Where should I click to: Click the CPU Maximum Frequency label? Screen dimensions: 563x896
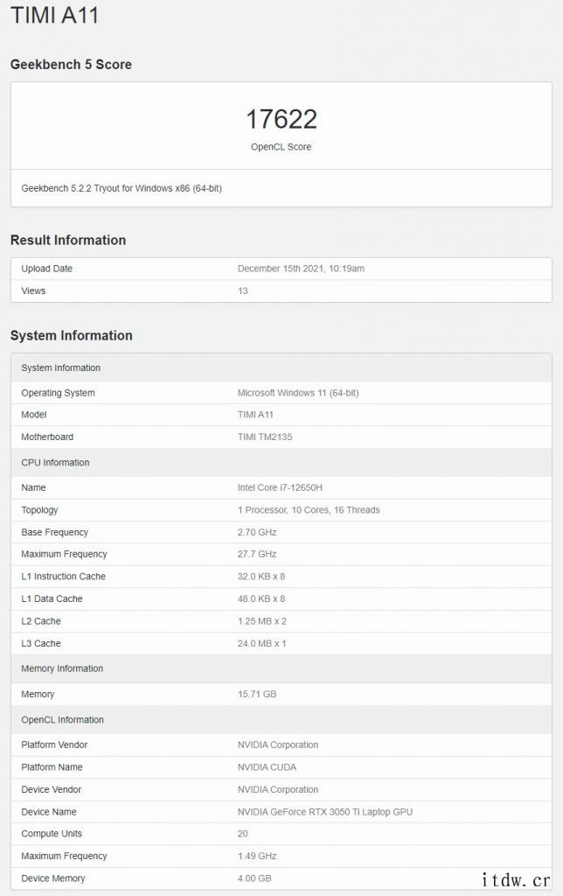(64, 554)
